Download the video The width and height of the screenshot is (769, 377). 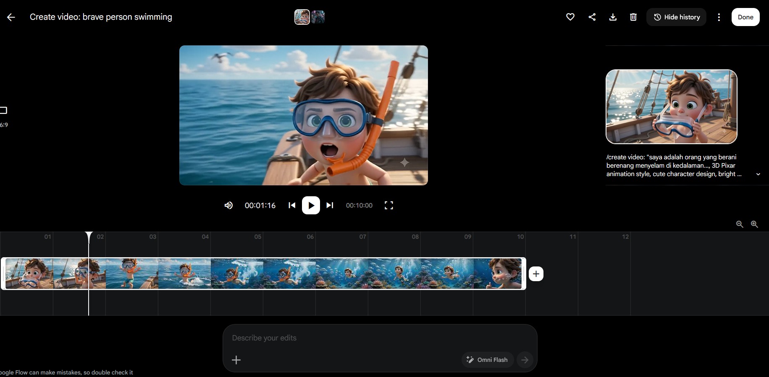coord(613,17)
